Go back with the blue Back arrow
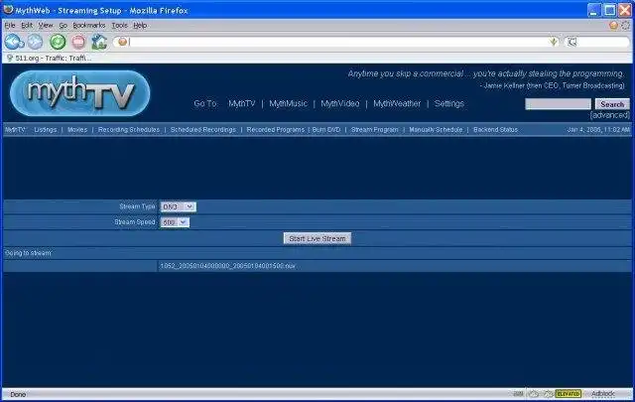The height and width of the screenshot is (402, 635). coord(13,42)
